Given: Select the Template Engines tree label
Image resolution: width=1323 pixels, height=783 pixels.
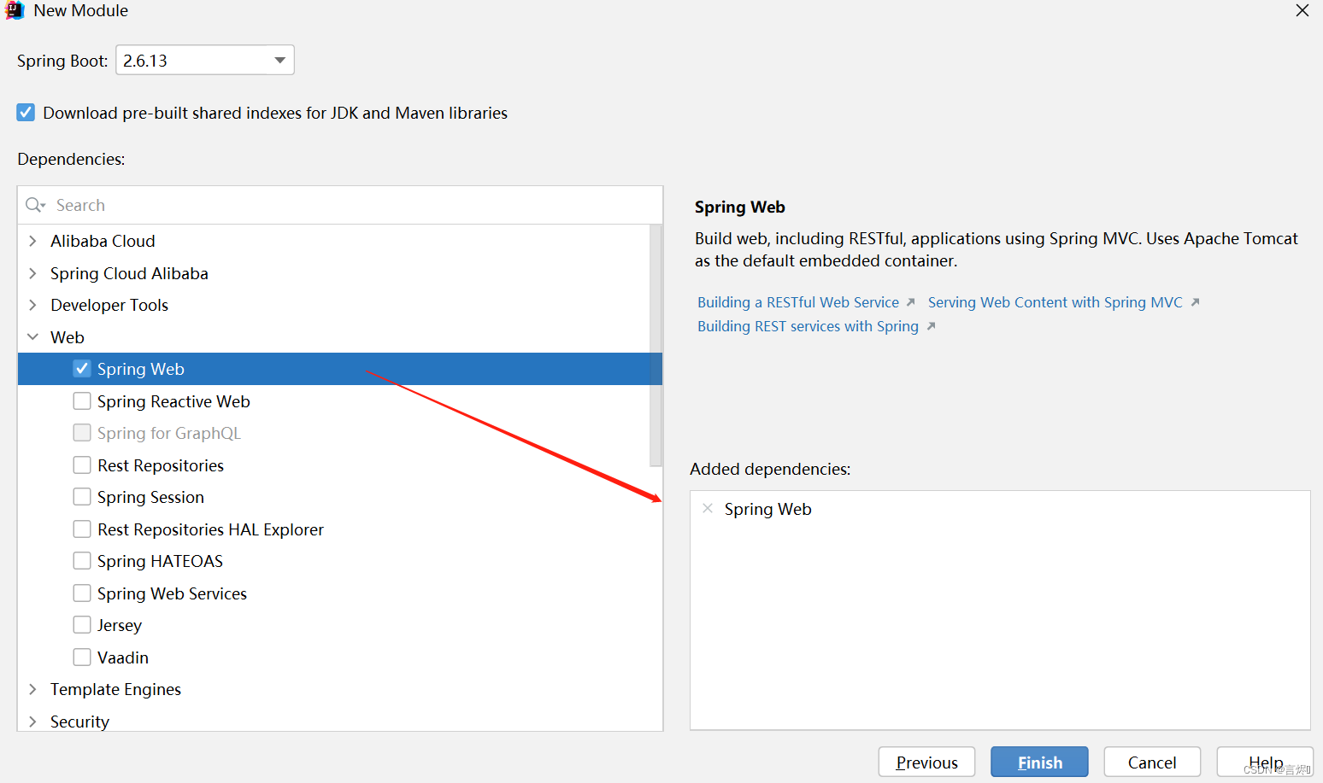Looking at the screenshot, I should 115,689.
